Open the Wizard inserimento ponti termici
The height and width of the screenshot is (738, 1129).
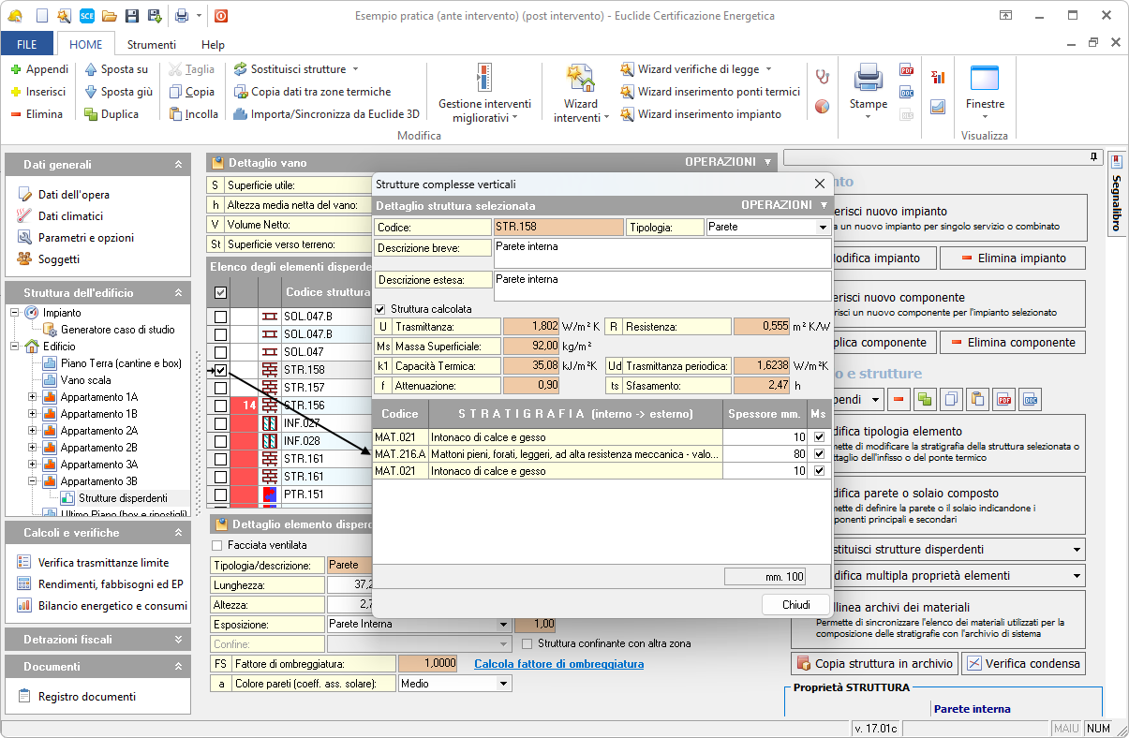click(x=709, y=92)
